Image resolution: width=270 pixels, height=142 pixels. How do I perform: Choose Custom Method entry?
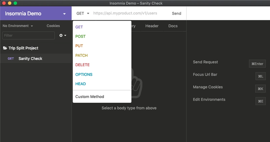[102, 97]
